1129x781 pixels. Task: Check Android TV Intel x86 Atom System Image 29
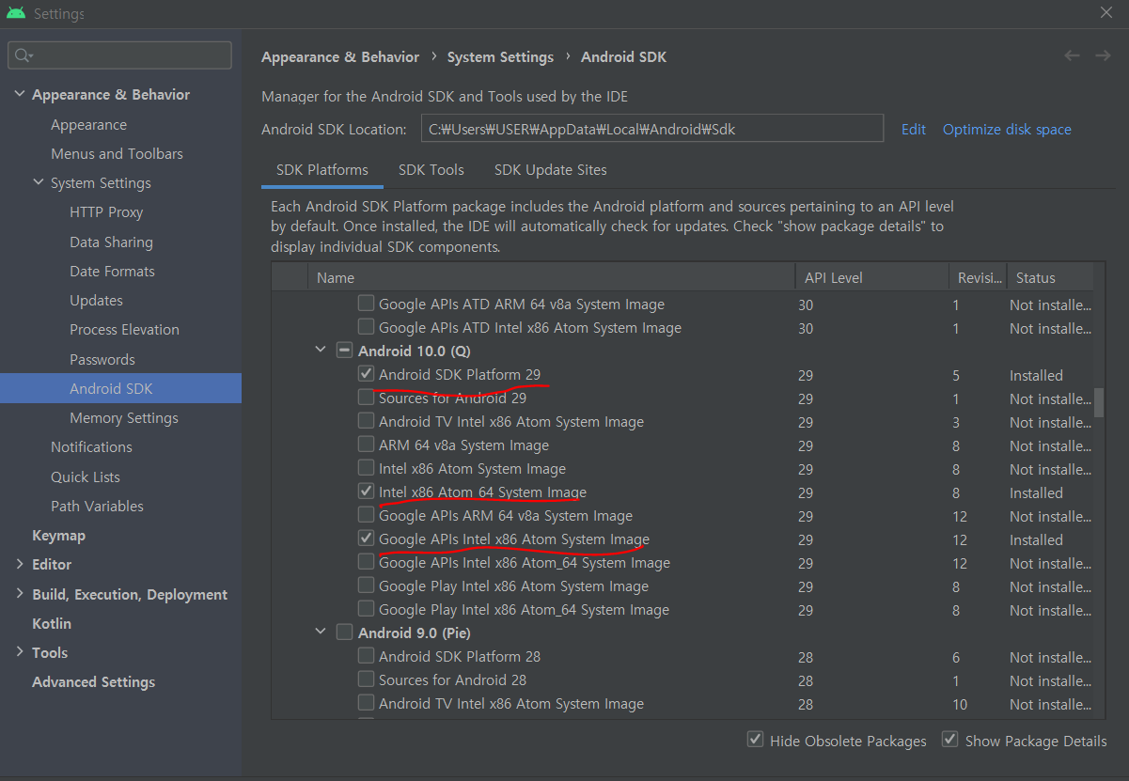(x=366, y=421)
